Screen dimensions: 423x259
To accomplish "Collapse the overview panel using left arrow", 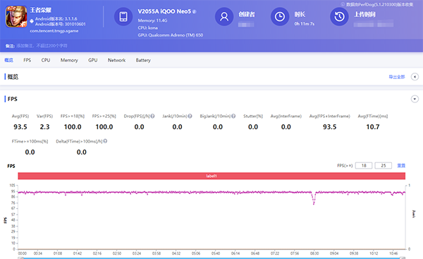I will click(x=415, y=77).
